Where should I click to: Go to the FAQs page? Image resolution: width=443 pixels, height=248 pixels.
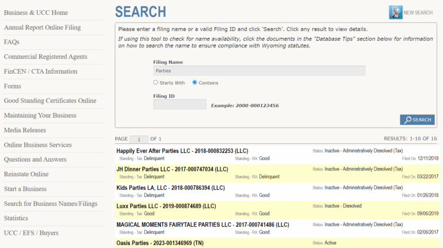click(12, 42)
